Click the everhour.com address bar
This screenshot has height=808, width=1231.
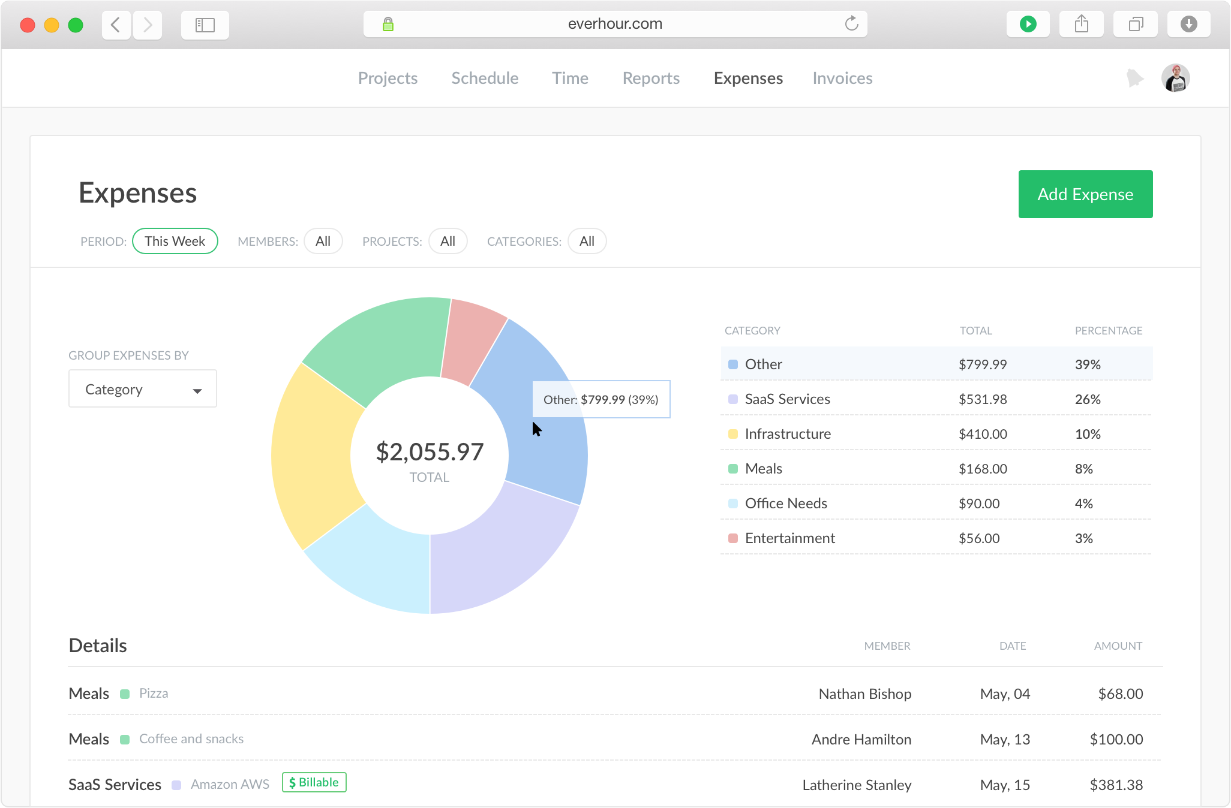pyautogui.click(x=615, y=24)
